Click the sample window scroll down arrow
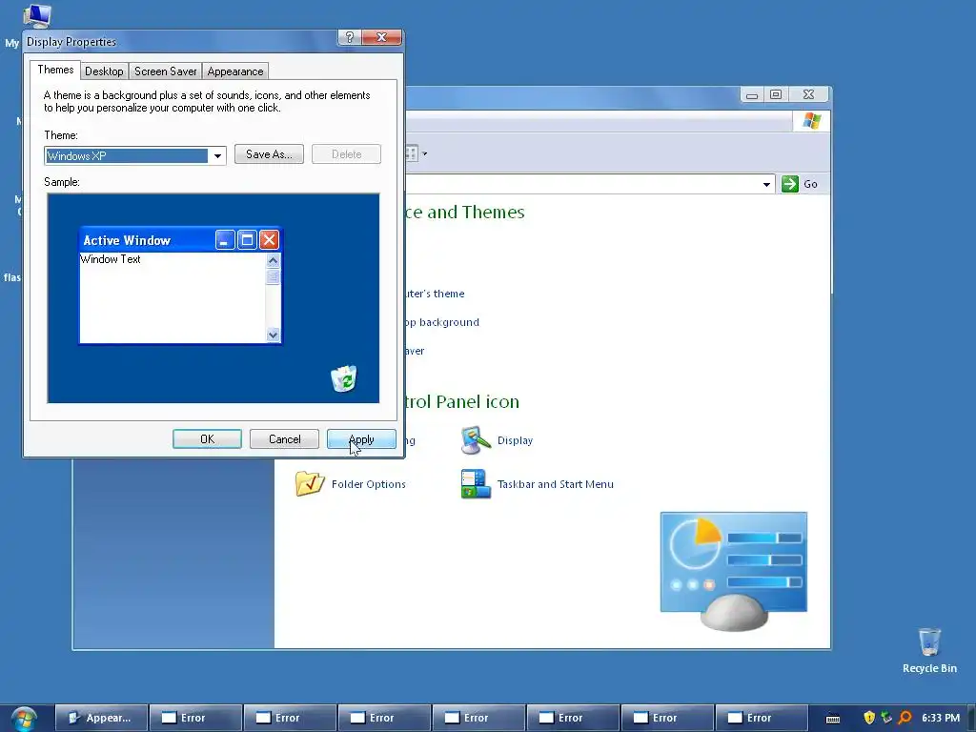Screen dimensions: 976x732 tap(273, 335)
